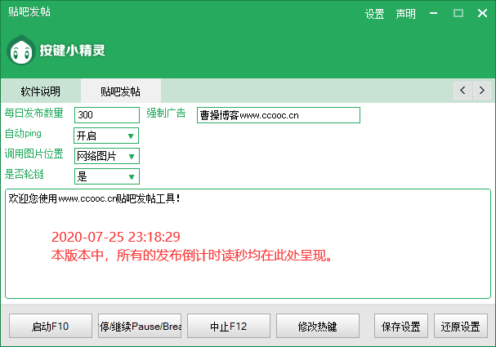Click the 强制广告 label
This screenshot has width=496, height=347.
click(166, 113)
